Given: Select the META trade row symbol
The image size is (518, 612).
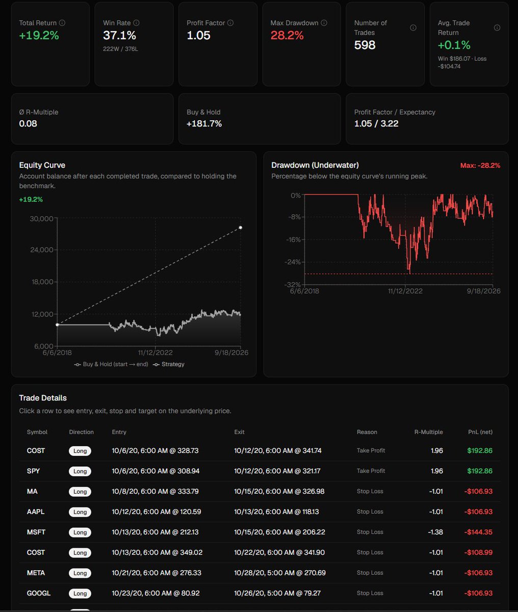Looking at the screenshot, I should (36, 573).
